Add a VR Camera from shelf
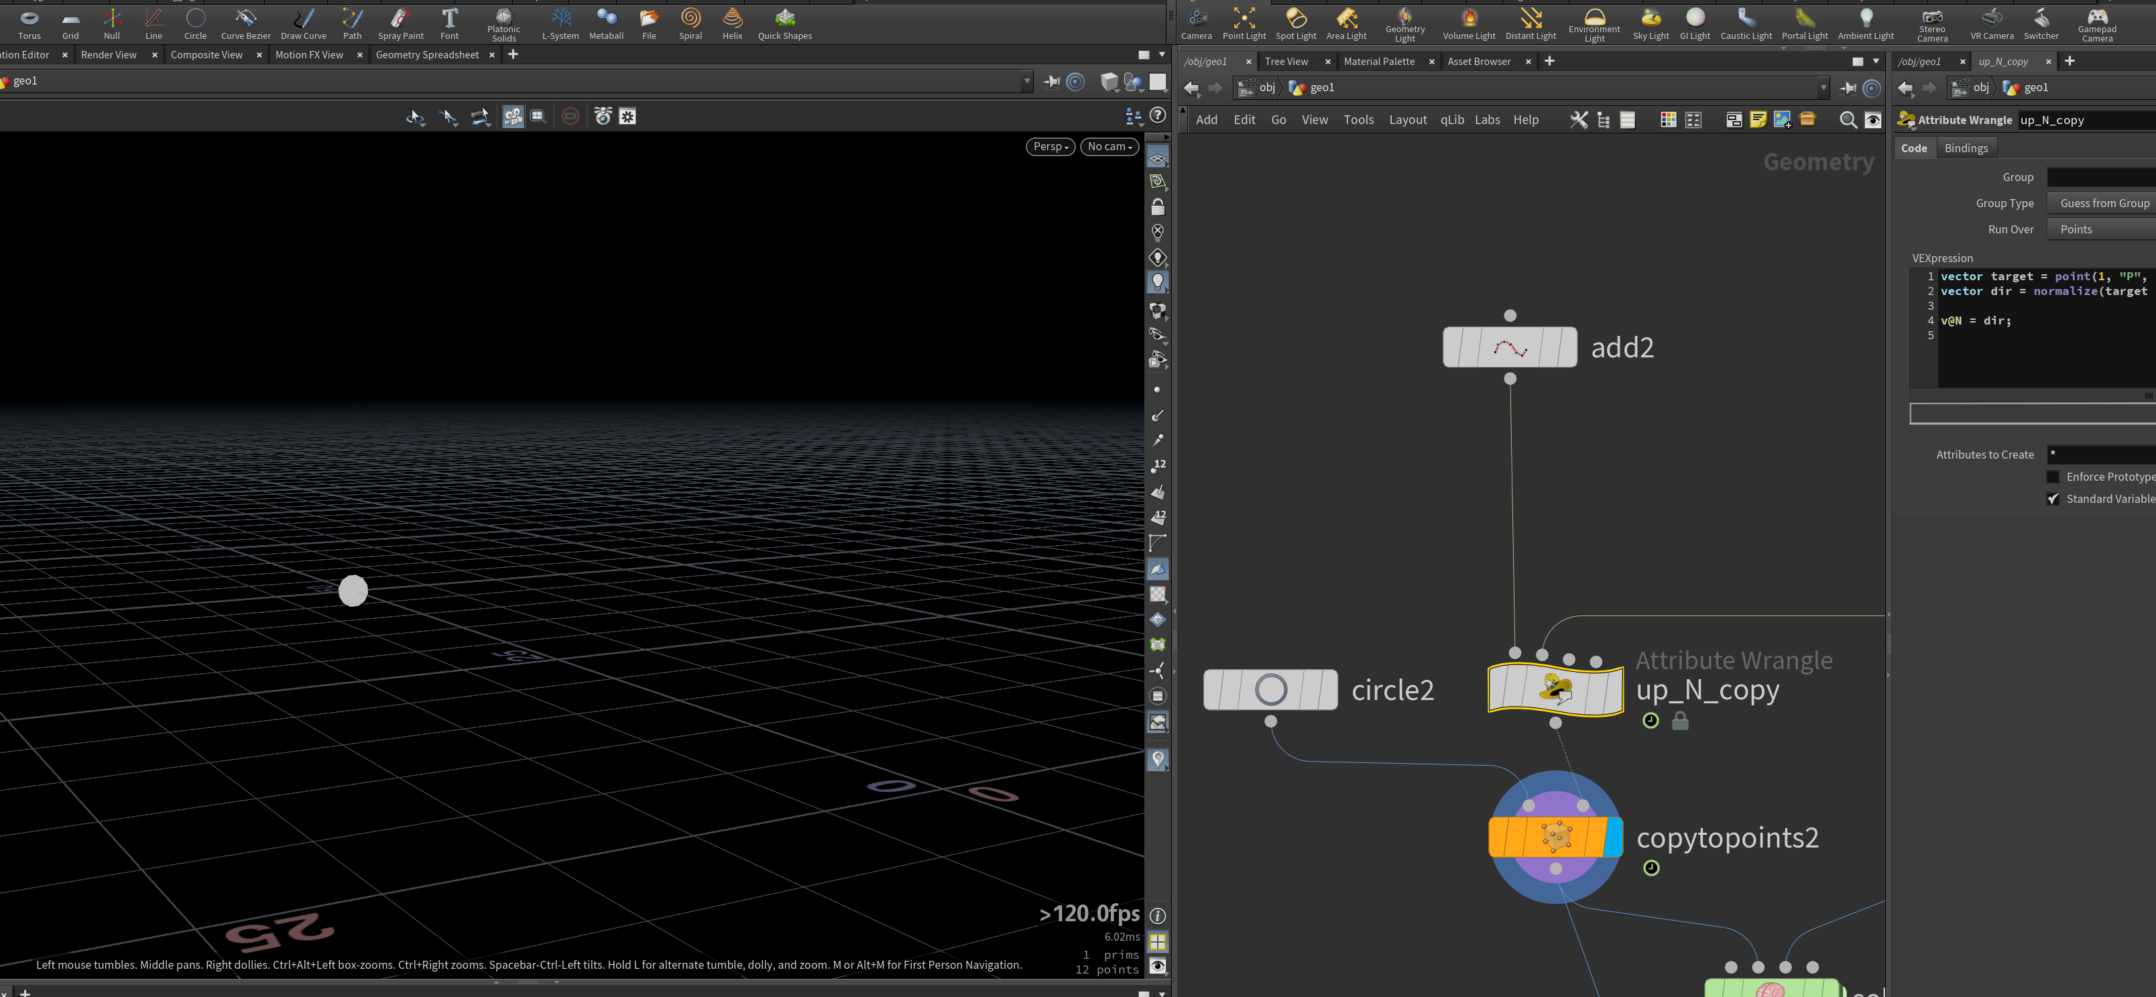 (x=1991, y=23)
